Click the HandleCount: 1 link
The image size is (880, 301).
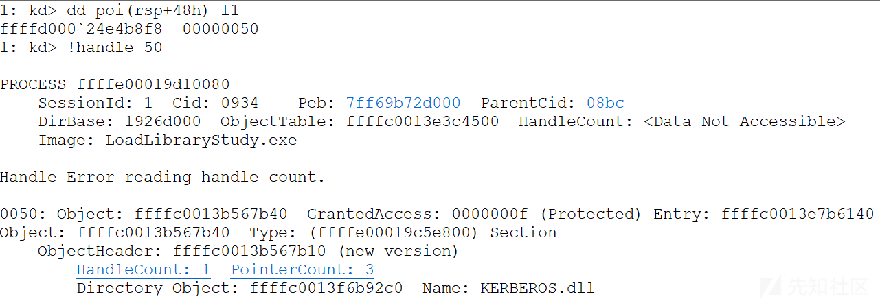143,269
